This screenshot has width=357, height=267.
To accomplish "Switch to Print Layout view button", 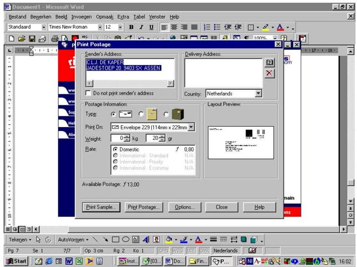I will click(x=22, y=229).
